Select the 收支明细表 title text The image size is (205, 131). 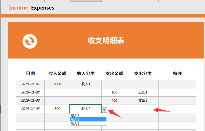click(x=106, y=40)
